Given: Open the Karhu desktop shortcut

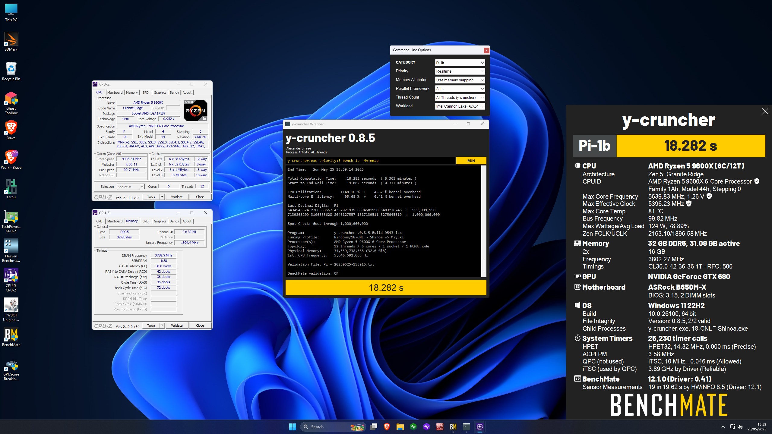Looking at the screenshot, I should coord(11,189).
